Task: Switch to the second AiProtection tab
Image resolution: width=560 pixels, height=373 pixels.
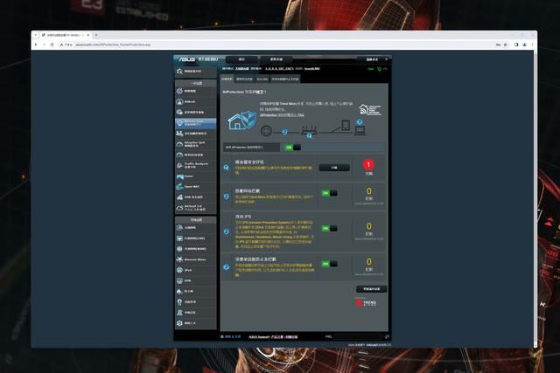Action: (244, 79)
